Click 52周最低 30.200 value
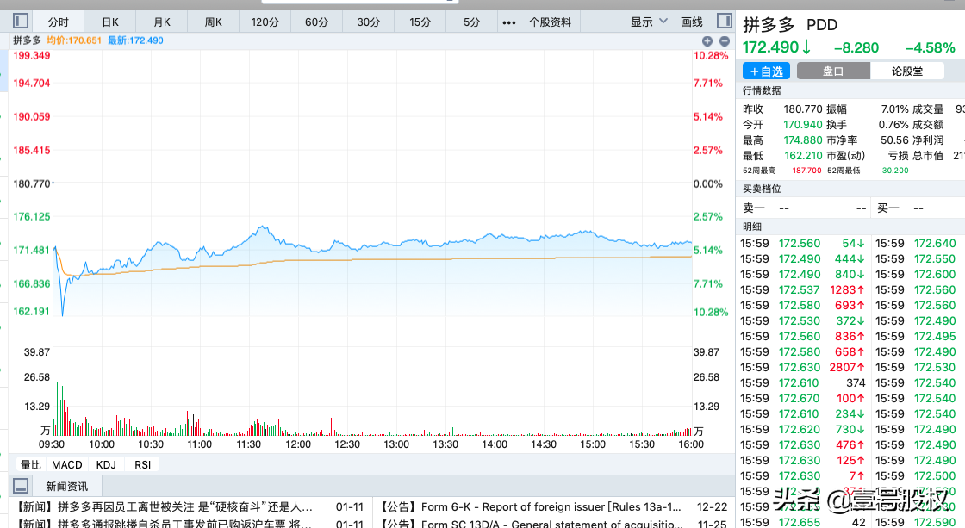 point(895,171)
